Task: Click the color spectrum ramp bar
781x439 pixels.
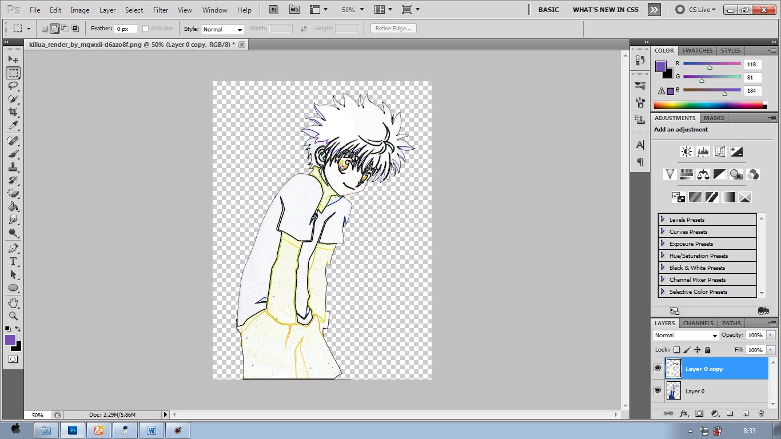Action: [x=708, y=105]
